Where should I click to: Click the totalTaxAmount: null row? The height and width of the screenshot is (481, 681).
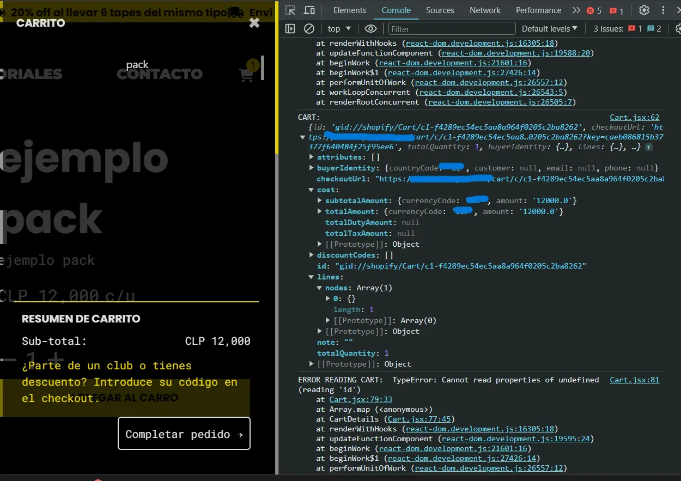pyautogui.click(x=370, y=234)
